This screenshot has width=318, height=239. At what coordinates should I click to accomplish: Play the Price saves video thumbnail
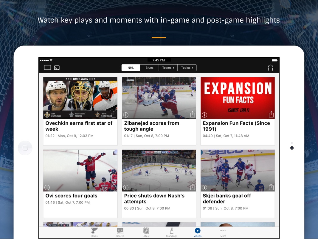(159, 171)
